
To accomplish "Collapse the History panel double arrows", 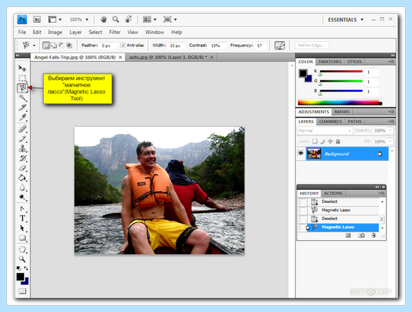I will point(377,187).
